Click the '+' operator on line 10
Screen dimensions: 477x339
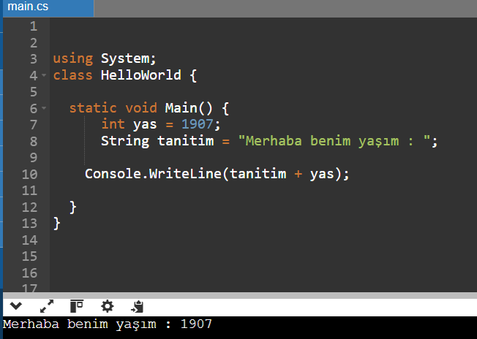[298, 174]
